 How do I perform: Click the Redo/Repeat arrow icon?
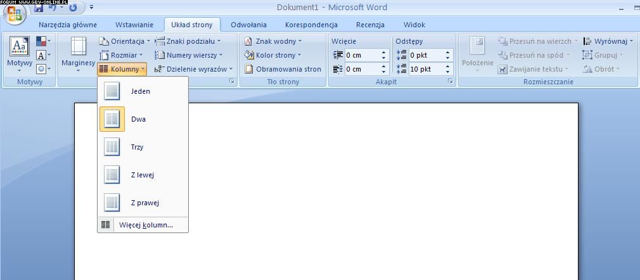[73, 7]
